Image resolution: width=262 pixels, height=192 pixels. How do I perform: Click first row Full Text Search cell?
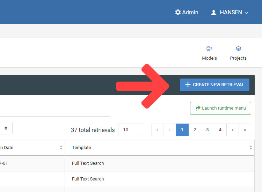160,163
